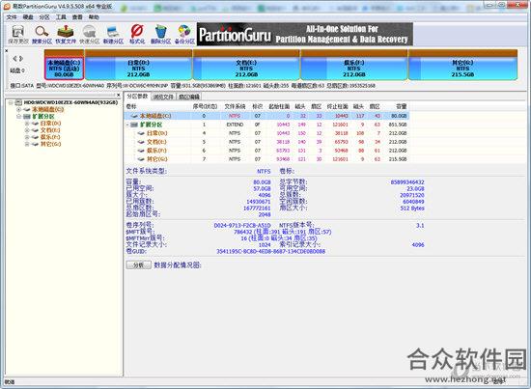Click the Recover Files (恢复文件) toolbar icon

[66, 32]
